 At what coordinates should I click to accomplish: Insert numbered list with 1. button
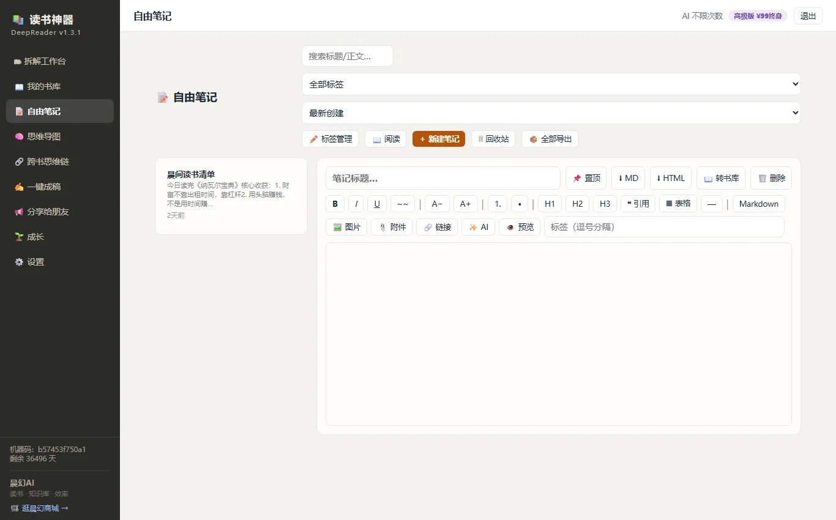[498, 204]
